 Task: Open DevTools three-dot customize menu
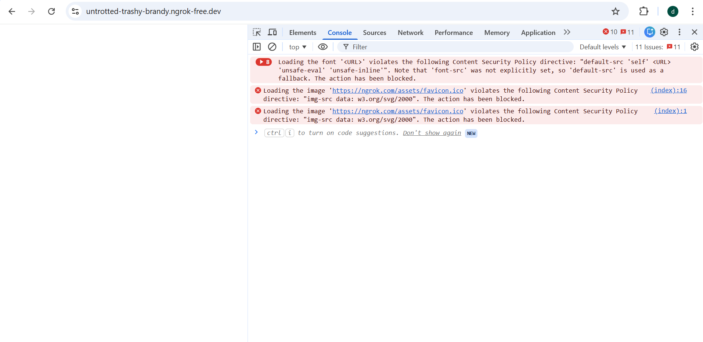pyautogui.click(x=679, y=32)
